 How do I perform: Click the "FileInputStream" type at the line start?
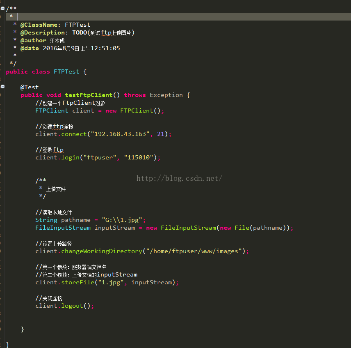click(63, 228)
